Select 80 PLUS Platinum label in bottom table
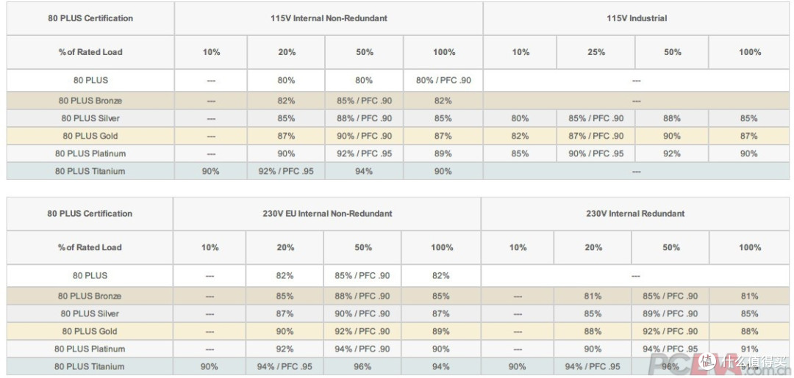794x378 pixels. 90,349
